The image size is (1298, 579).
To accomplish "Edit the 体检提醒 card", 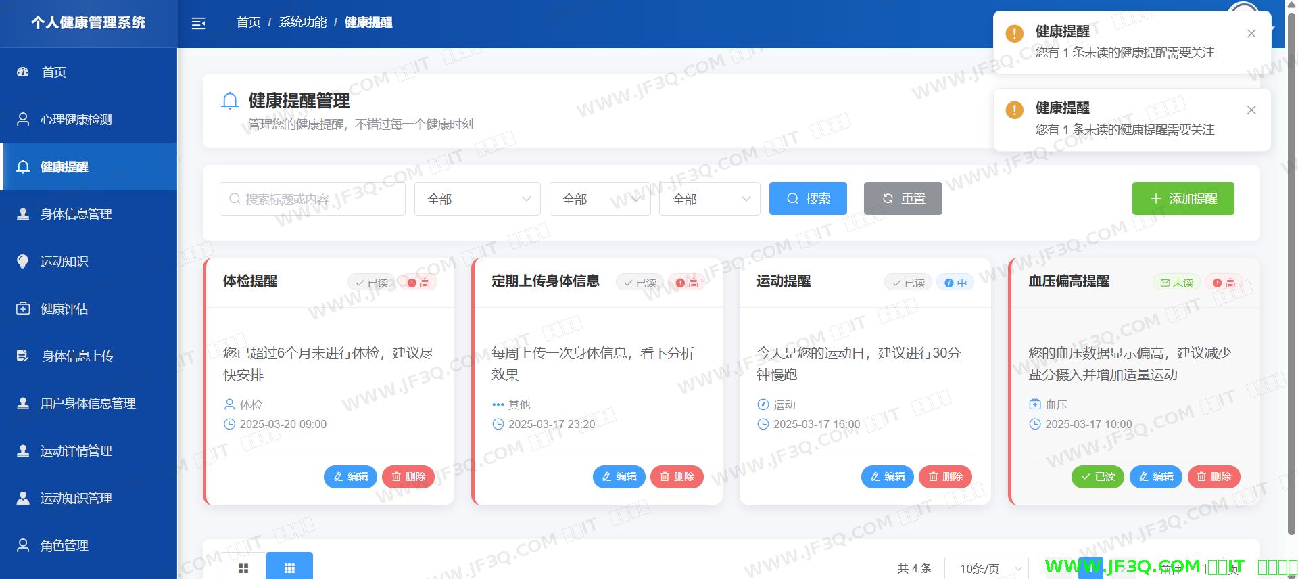I will (x=350, y=477).
